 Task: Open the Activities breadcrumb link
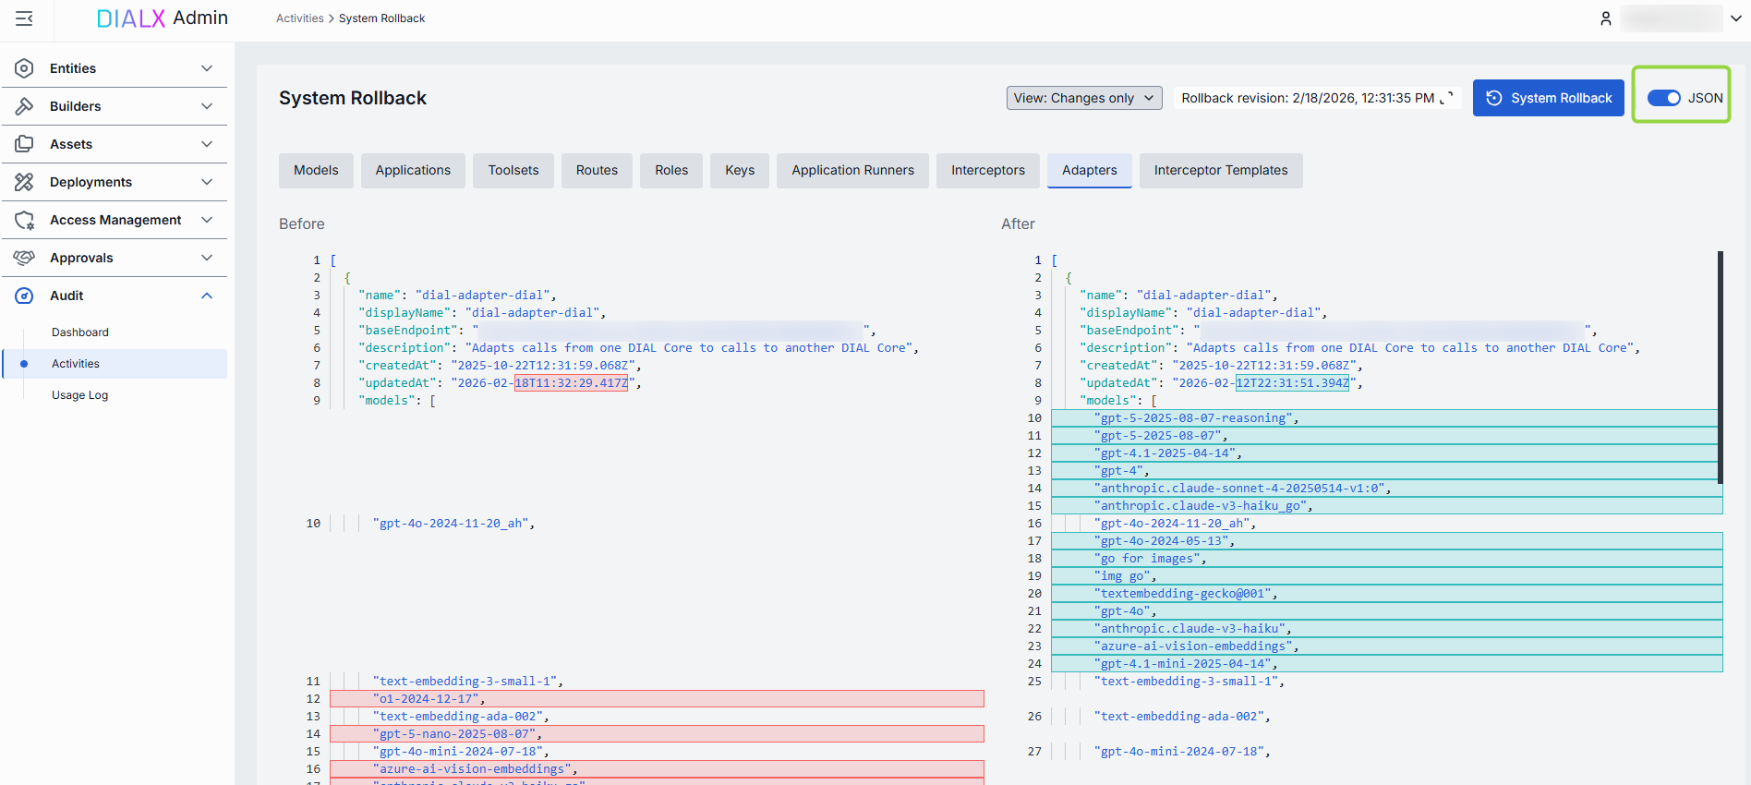point(299,18)
